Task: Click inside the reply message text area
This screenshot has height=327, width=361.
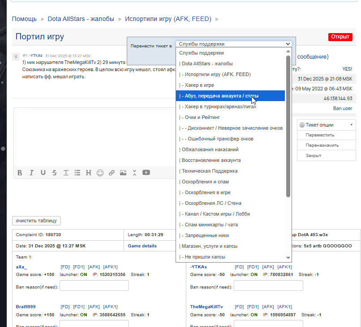Action: point(95,137)
